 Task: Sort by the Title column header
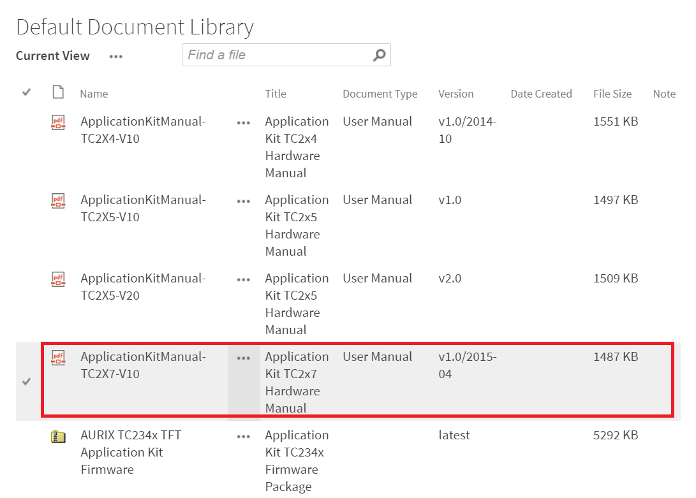[x=276, y=94]
